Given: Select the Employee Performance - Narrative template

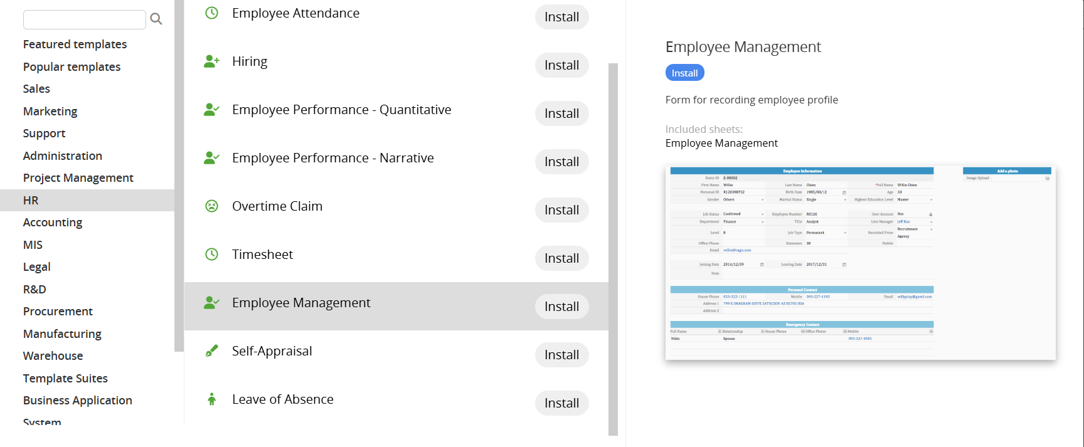Looking at the screenshot, I should pyautogui.click(x=332, y=158).
